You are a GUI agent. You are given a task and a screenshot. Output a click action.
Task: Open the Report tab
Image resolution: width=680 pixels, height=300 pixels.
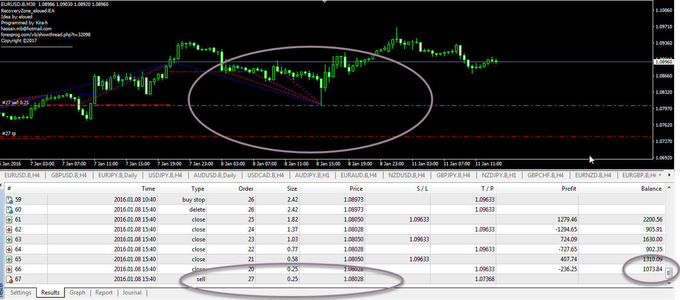tap(104, 293)
